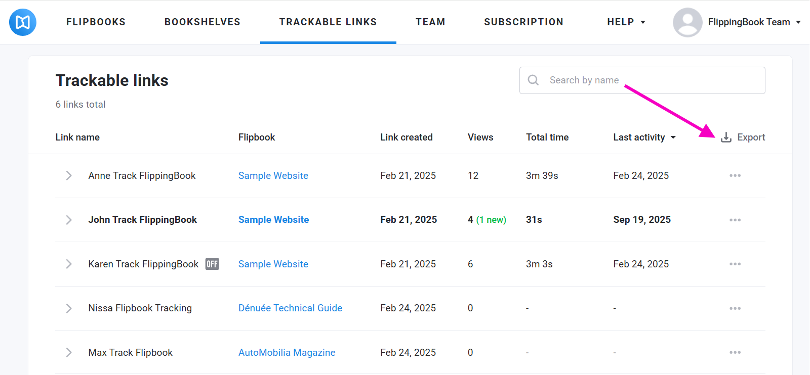Go to the Flipbooks tab

[x=96, y=22]
